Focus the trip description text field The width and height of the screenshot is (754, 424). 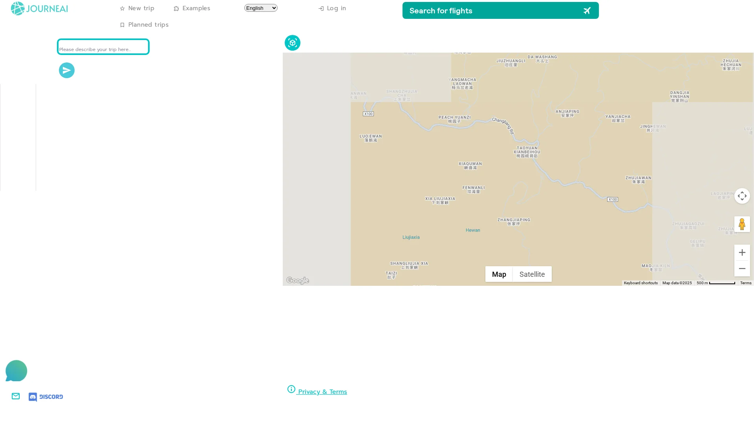click(103, 47)
